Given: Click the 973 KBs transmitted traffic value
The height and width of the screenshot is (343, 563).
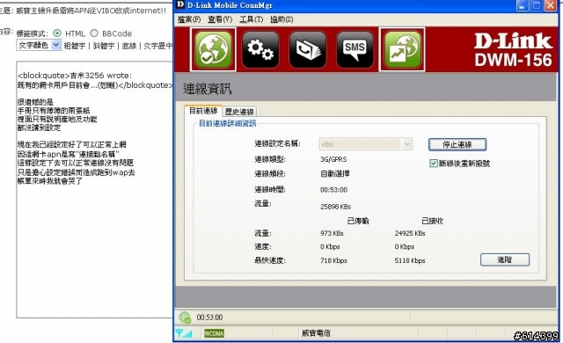Looking at the screenshot, I should 332,233.
